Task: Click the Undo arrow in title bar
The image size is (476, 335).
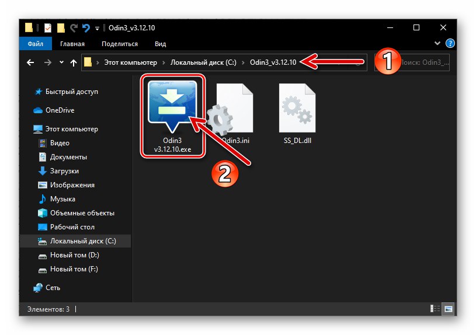Action: pos(86,28)
